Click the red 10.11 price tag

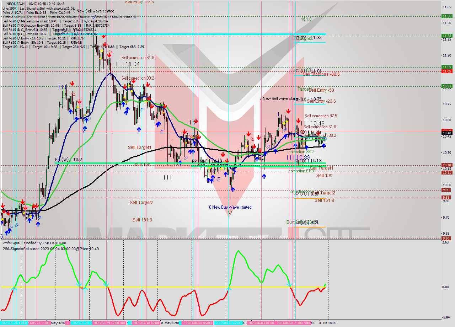tap(447, 172)
